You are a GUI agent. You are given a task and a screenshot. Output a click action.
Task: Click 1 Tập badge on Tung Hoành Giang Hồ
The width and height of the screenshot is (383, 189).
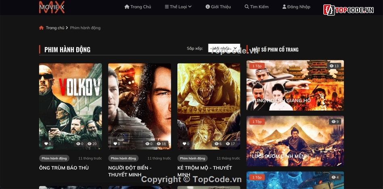[x=257, y=66]
